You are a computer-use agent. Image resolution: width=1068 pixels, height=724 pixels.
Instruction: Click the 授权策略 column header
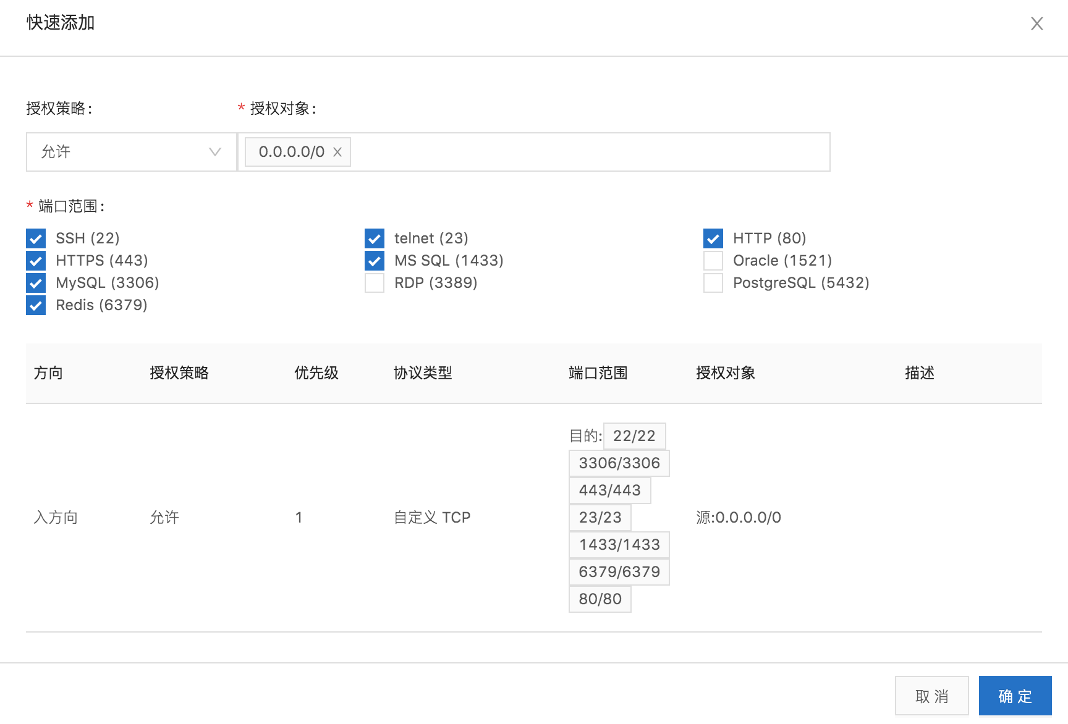click(179, 373)
